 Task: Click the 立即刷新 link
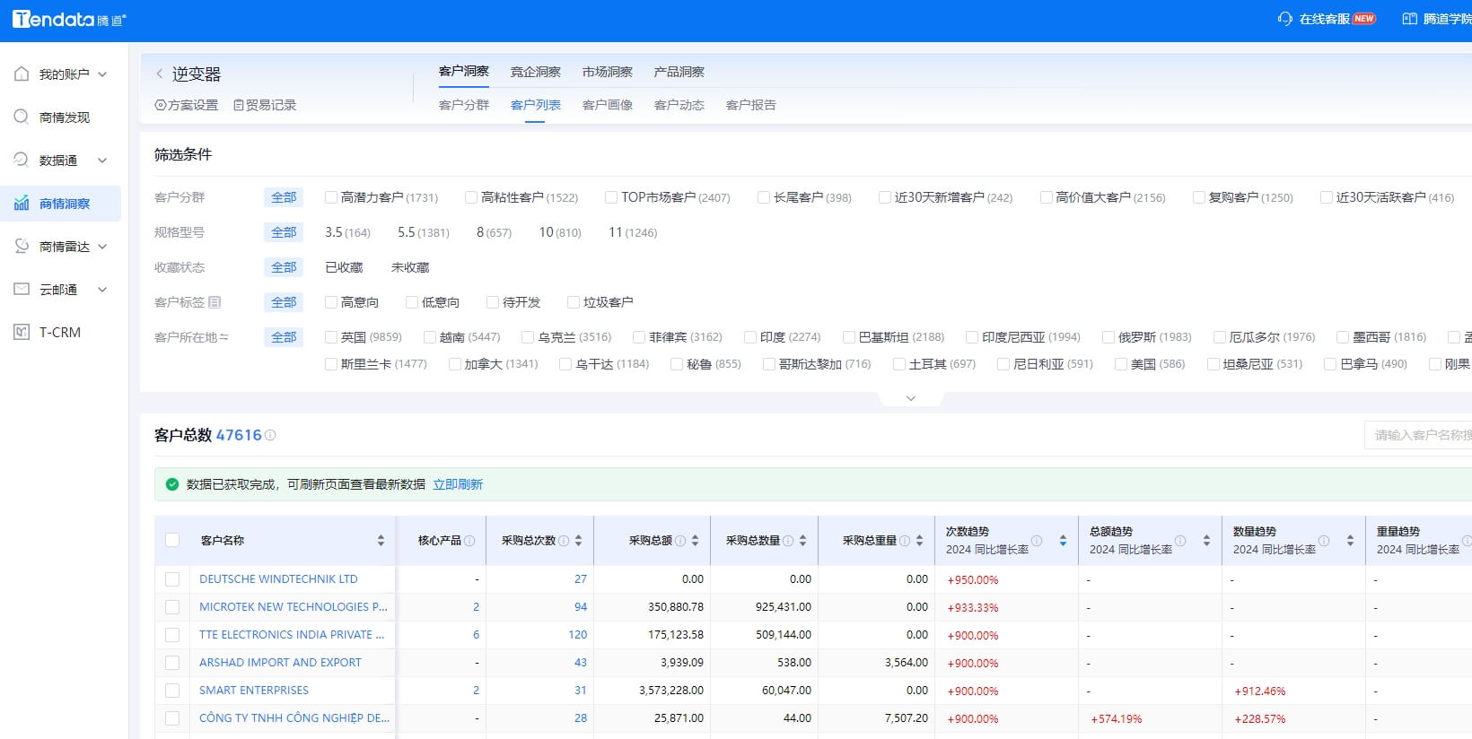pyautogui.click(x=458, y=484)
